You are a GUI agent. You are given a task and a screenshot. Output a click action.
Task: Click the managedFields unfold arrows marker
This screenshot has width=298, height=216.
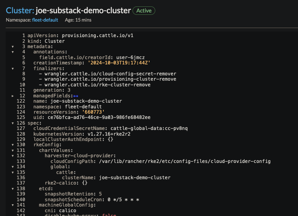tap(75, 96)
